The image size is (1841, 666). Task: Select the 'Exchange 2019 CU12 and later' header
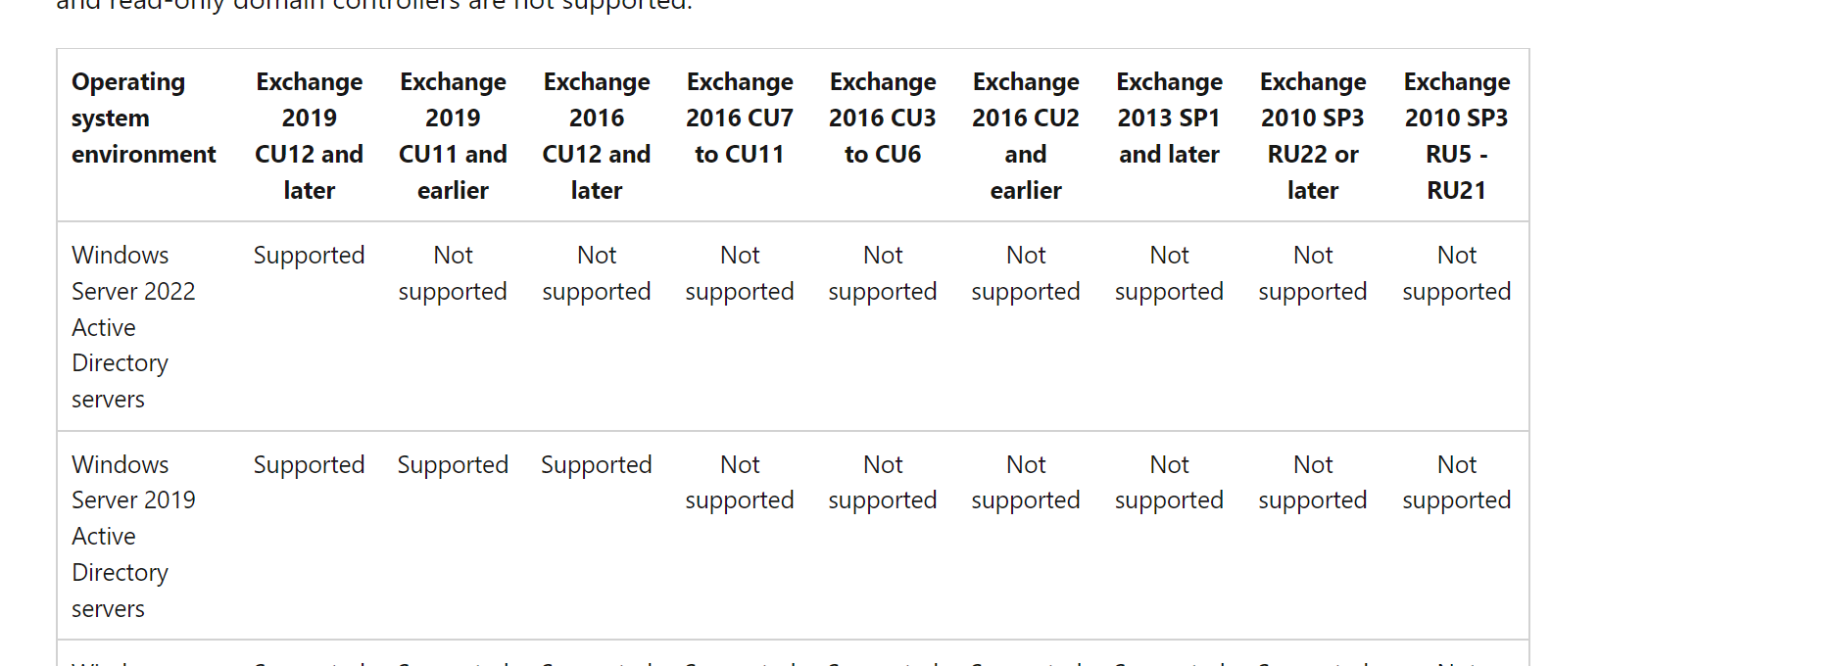click(x=309, y=135)
